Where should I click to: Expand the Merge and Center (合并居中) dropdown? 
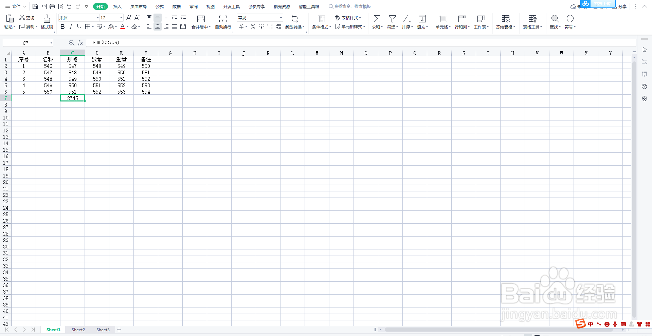click(x=210, y=27)
